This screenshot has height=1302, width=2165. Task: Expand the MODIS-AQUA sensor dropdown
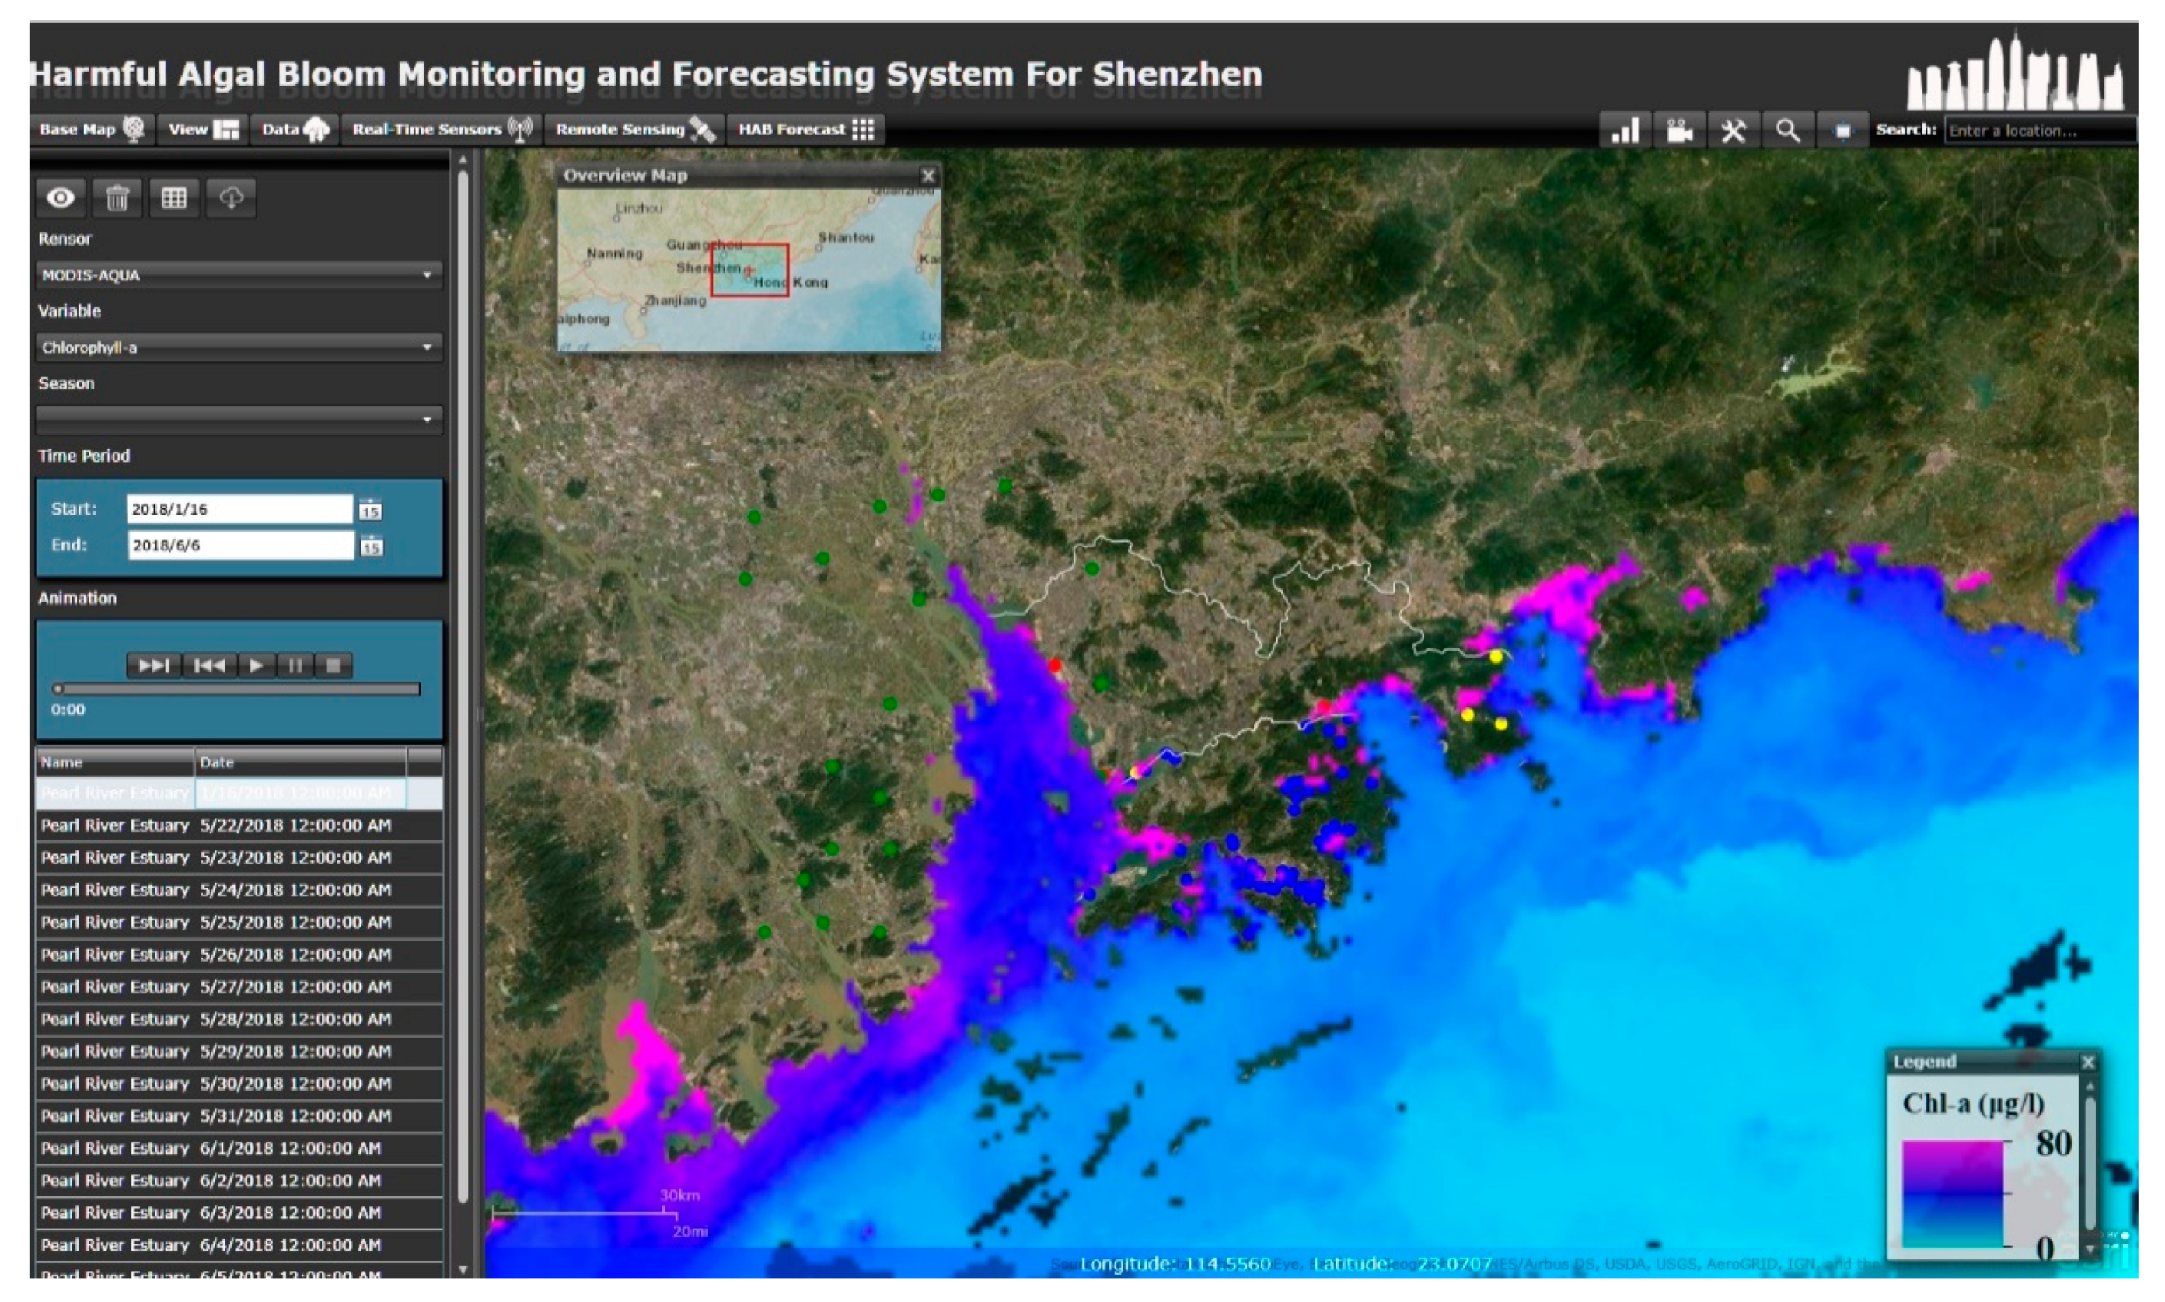click(x=239, y=274)
